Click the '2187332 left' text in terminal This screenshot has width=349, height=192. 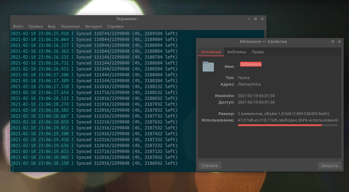[160, 140]
